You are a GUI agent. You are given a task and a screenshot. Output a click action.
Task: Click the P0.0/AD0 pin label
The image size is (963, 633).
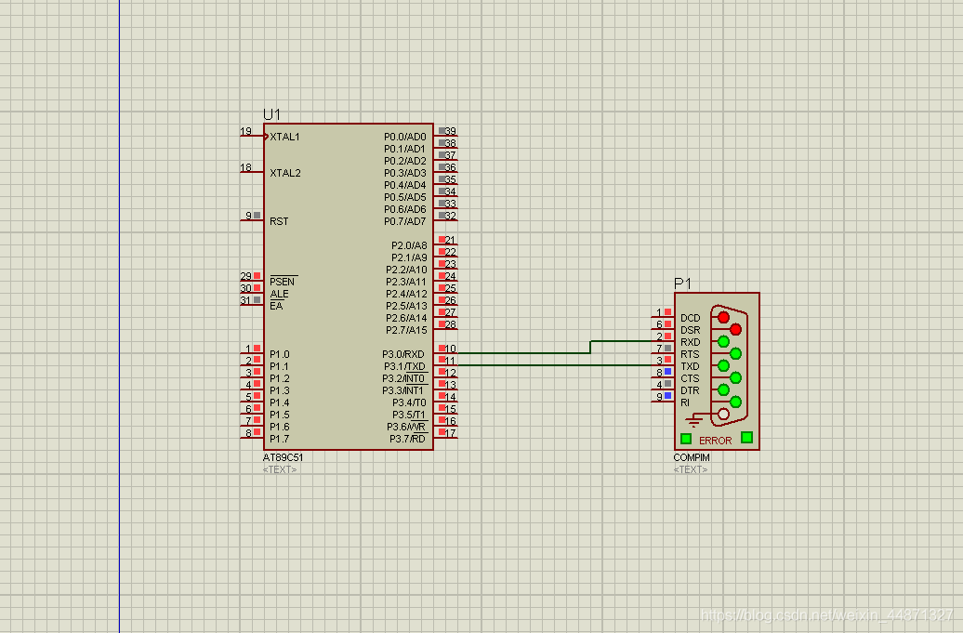(x=404, y=137)
